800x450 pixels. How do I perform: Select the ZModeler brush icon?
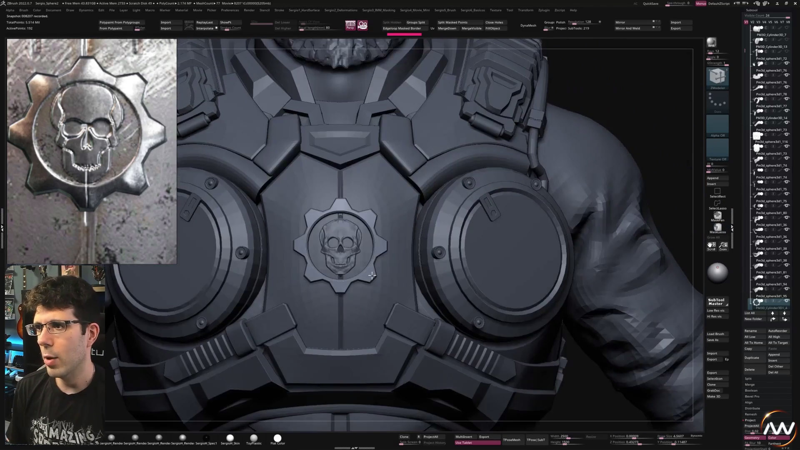pyautogui.click(x=717, y=77)
